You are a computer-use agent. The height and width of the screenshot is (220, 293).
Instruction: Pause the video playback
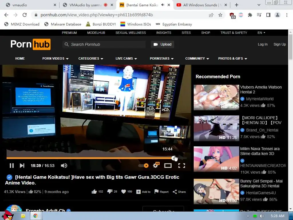11,166
